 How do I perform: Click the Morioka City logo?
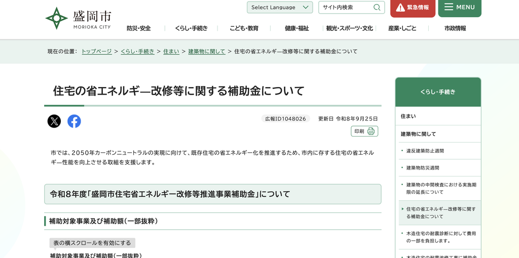pyautogui.click(x=78, y=18)
